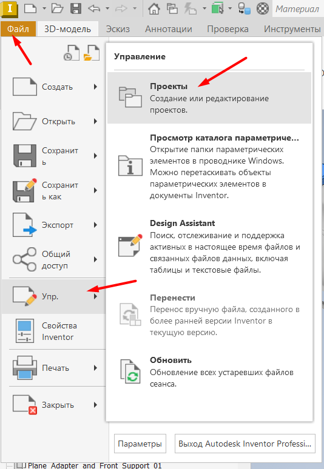
Task: Open Свойства Inventor menu entry
Action: pos(54,331)
